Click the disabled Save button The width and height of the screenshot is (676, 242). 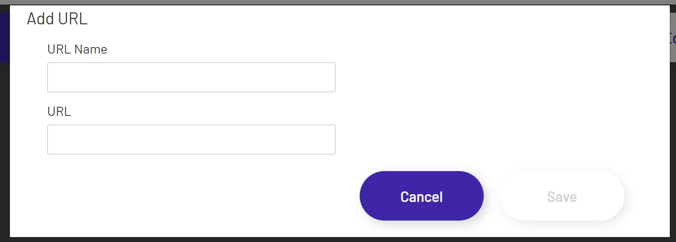pyautogui.click(x=561, y=196)
